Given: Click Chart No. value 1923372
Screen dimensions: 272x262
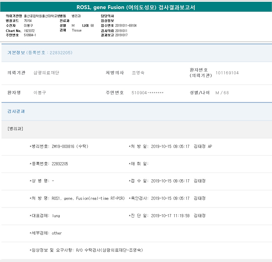Looking at the screenshot, I should coord(29,30).
